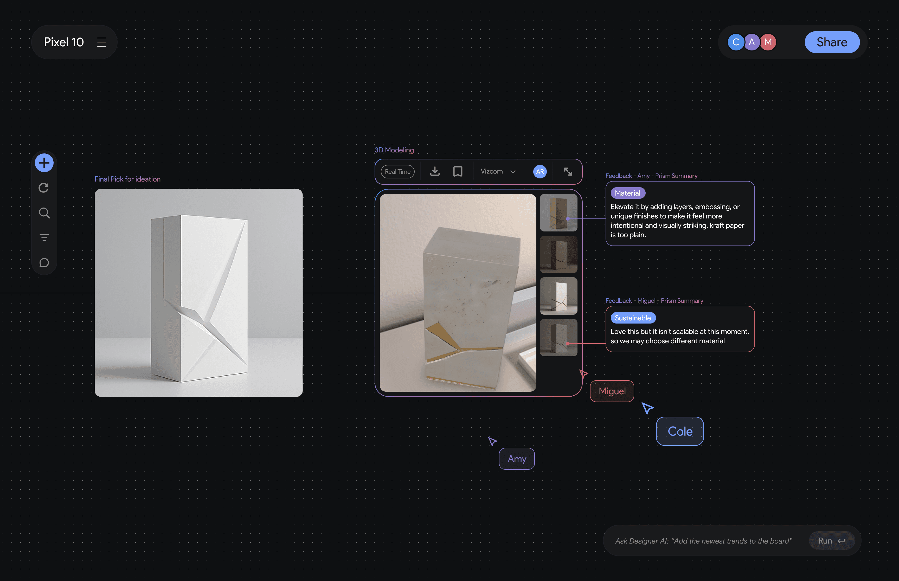Click the Share button
Image resolution: width=899 pixels, height=581 pixels.
click(x=832, y=42)
